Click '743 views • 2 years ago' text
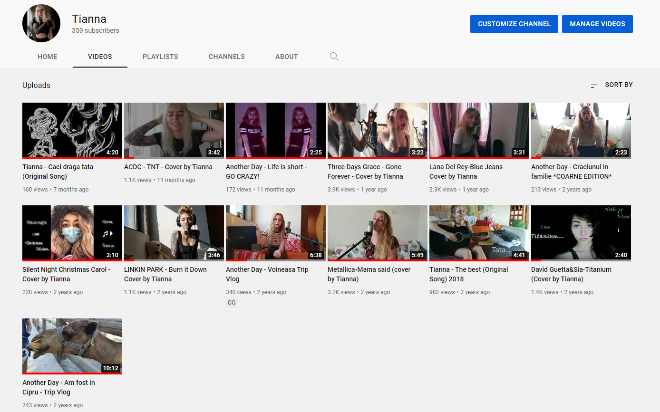 click(x=52, y=405)
